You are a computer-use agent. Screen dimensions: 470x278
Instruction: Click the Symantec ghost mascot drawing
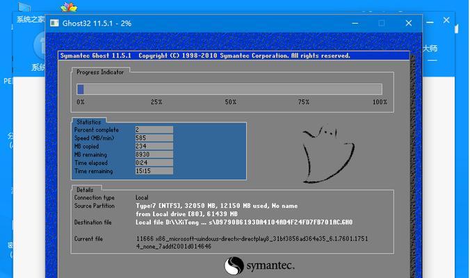coord(328,154)
